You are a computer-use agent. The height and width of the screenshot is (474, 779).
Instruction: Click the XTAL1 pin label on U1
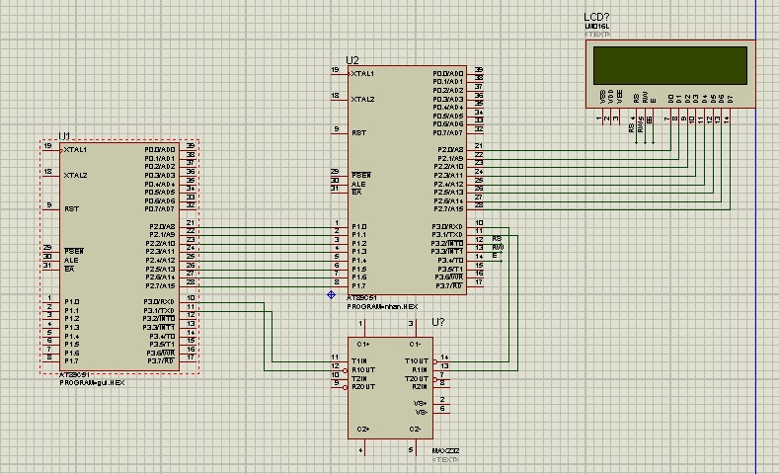tap(75, 149)
